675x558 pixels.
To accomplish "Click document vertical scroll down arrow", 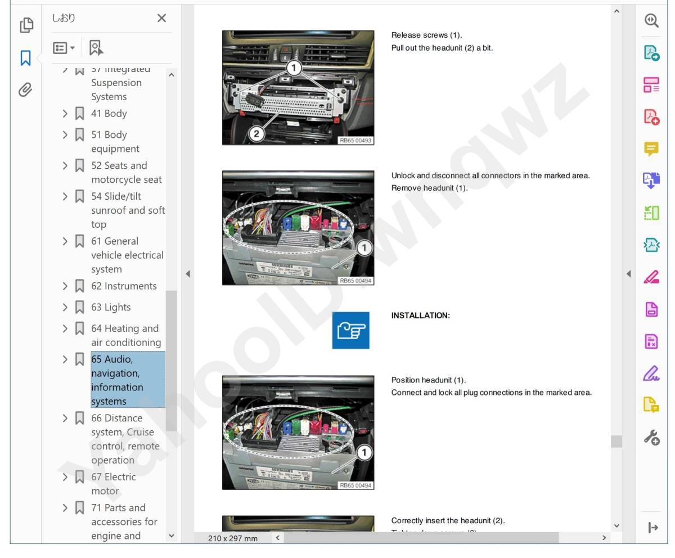I will 616,526.
